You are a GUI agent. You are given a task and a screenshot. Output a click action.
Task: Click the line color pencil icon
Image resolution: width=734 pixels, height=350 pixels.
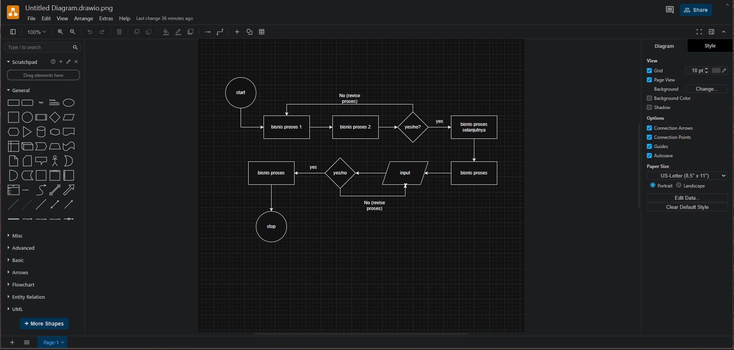click(178, 32)
